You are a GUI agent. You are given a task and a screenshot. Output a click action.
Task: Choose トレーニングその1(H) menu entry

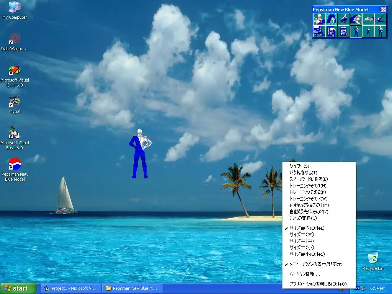tap(319, 186)
